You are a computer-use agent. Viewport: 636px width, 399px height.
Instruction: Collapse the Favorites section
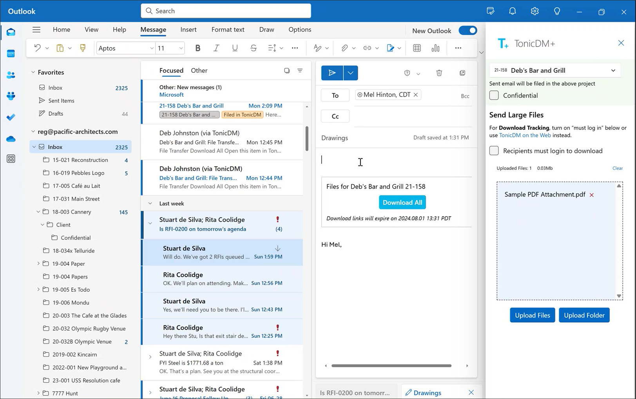33,72
